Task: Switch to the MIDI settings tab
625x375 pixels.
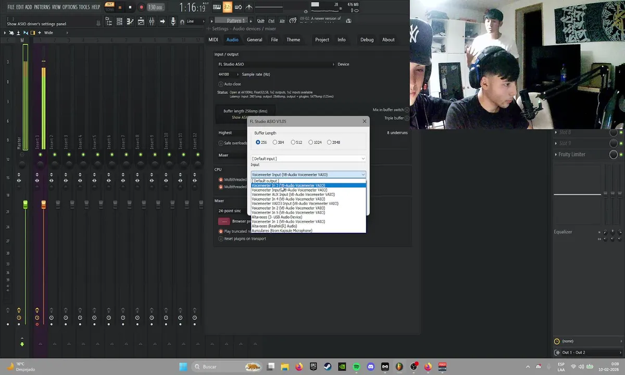Action: 213,40
